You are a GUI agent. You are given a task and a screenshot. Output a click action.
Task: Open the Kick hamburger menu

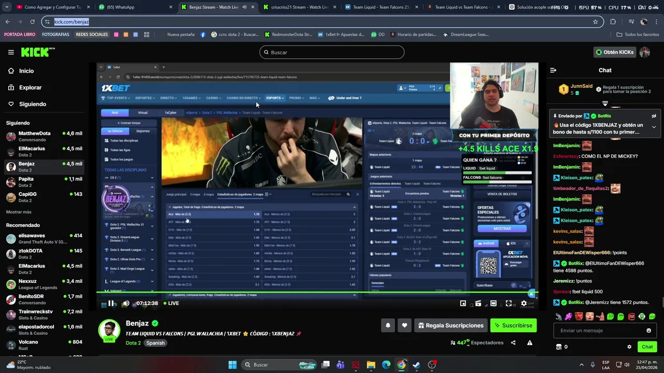pyautogui.click(x=11, y=52)
